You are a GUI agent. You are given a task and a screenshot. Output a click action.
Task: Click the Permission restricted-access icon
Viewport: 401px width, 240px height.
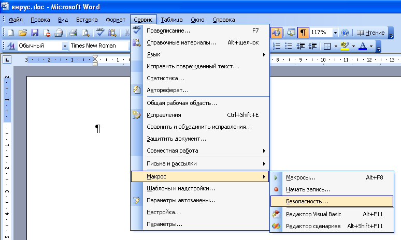pyautogui.click(x=47, y=33)
